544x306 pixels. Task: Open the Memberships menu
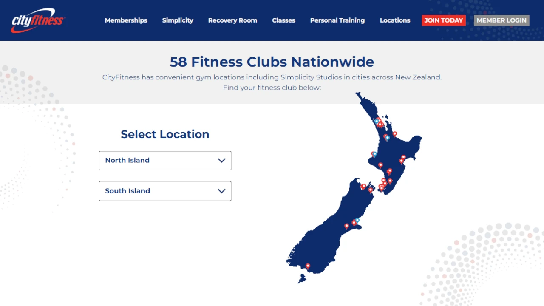point(126,20)
